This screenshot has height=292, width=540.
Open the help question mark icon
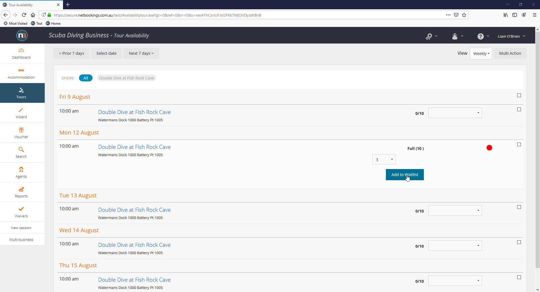tap(481, 36)
